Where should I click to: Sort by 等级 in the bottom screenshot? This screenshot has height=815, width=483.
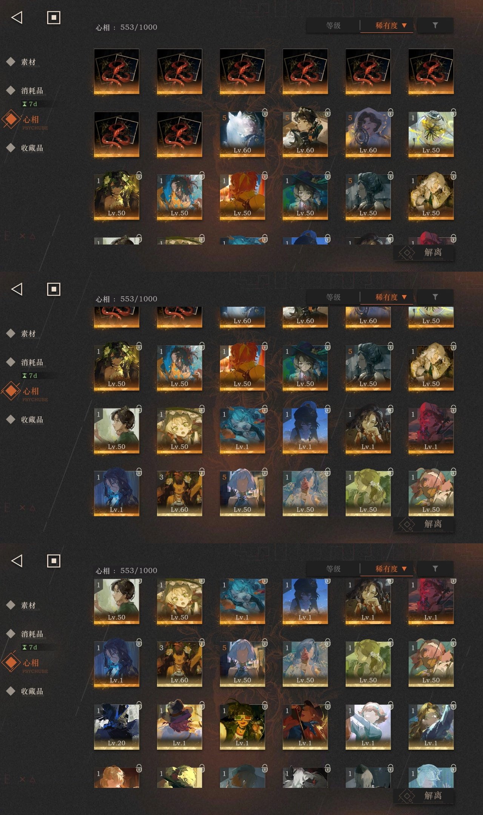[333, 569]
